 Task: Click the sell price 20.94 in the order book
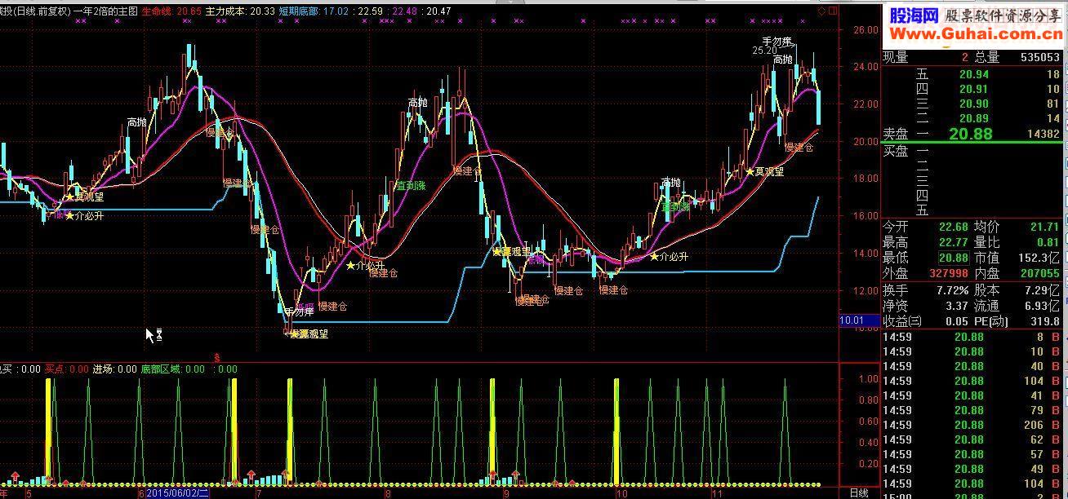click(x=973, y=74)
